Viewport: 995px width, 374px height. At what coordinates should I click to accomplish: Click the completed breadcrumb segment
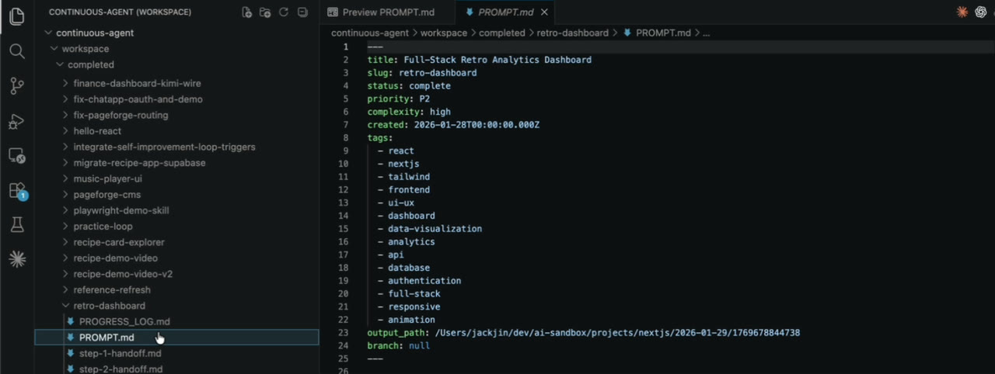point(501,33)
